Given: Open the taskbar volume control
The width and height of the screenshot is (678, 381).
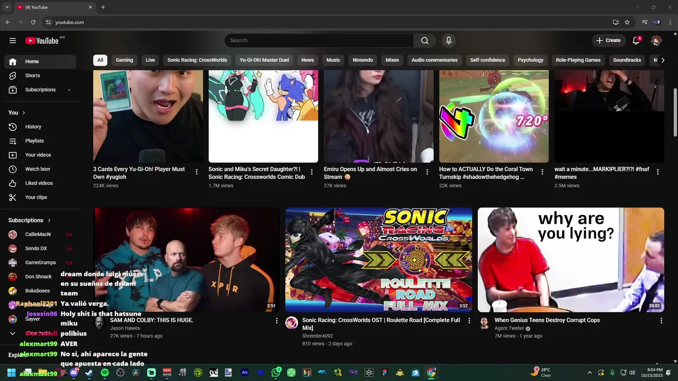Looking at the screenshot, I should (632, 373).
